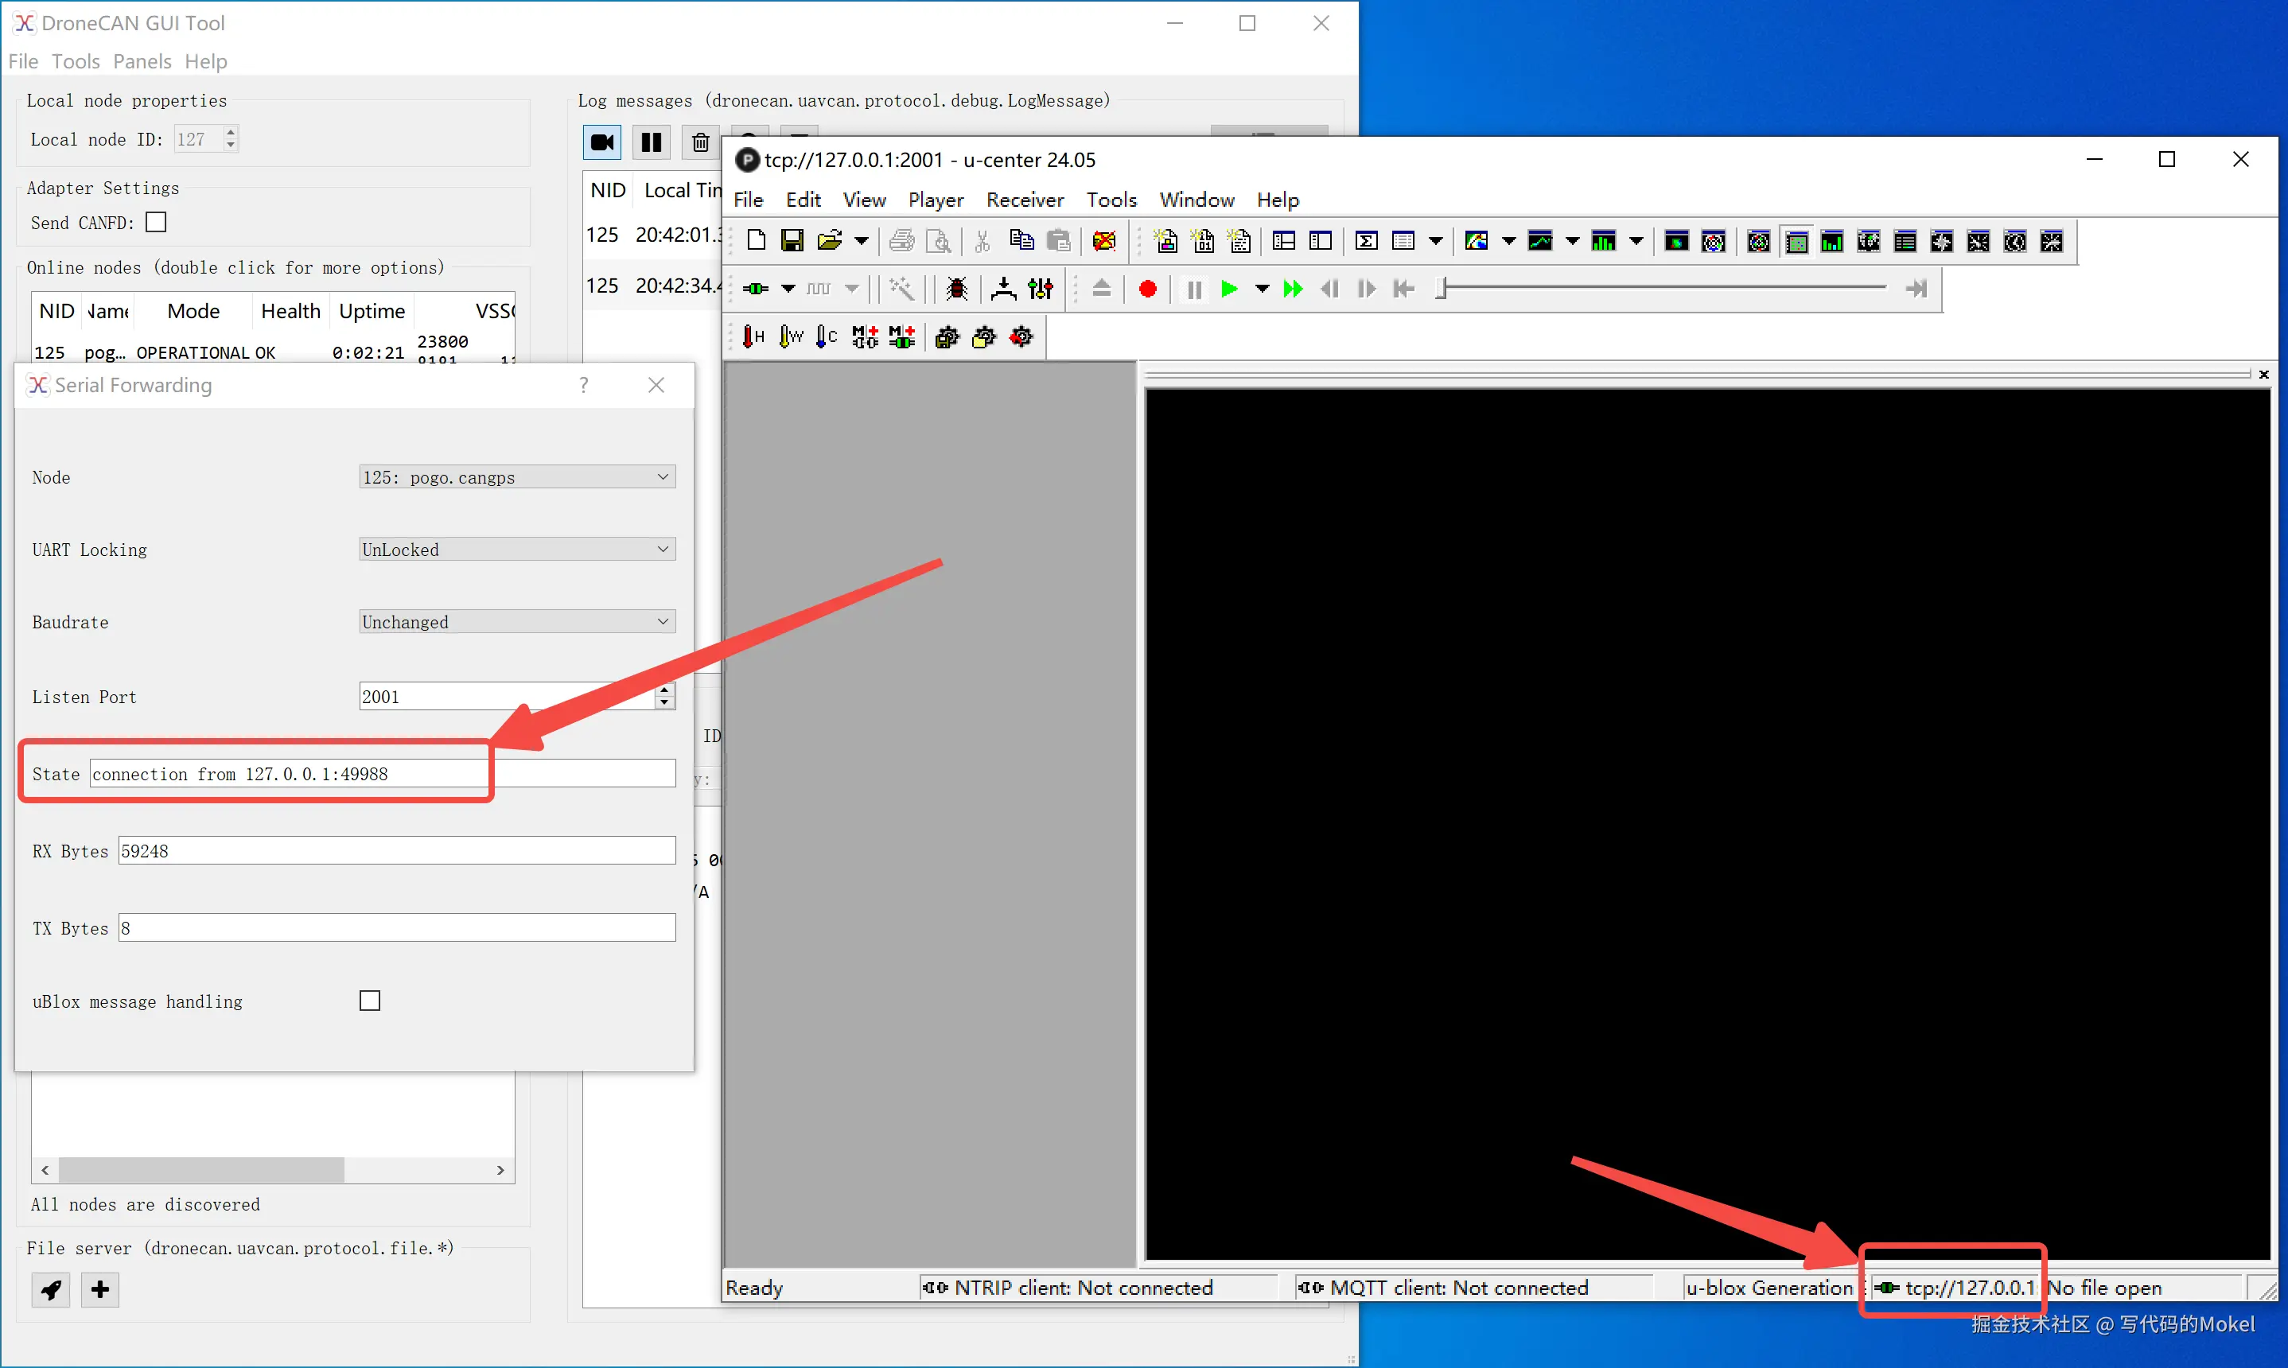The height and width of the screenshot is (1368, 2288).
Task: Open the Baudrate Unchanged dropdown
Action: point(516,622)
